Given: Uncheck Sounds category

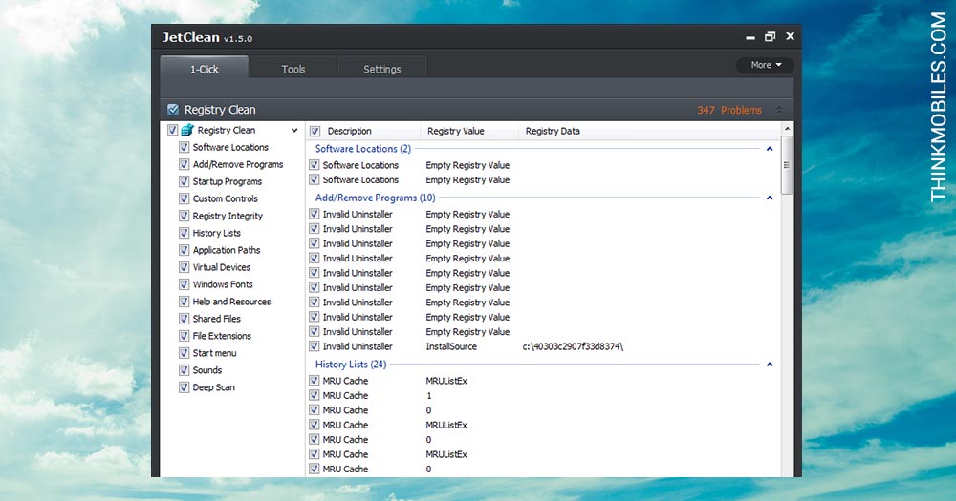Looking at the screenshot, I should click(x=184, y=370).
